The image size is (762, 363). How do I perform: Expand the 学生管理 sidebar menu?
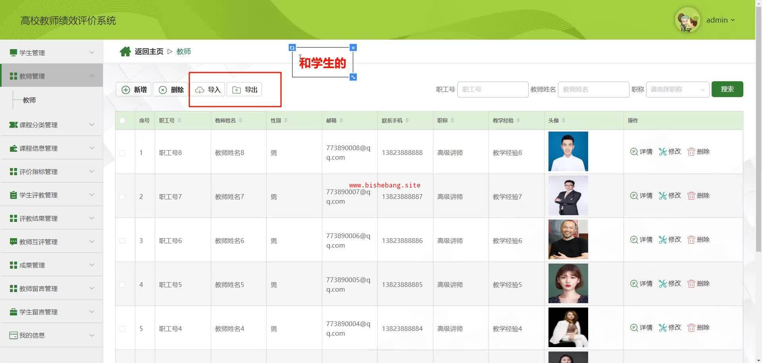pos(52,53)
